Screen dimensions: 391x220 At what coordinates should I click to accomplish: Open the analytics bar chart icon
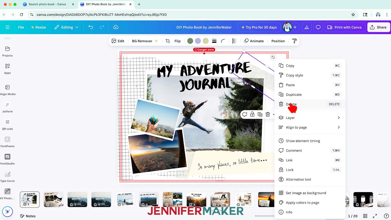(306, 27)
